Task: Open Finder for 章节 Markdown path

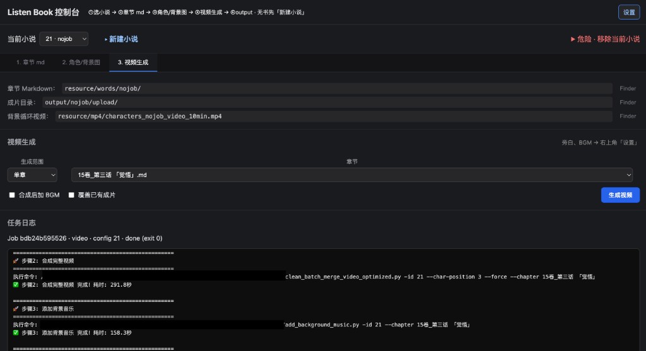Action: (x=628, y=88)
